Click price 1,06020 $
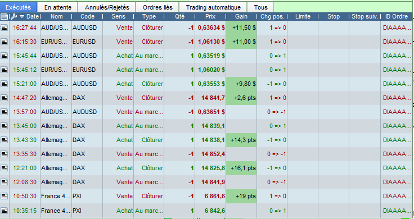Viewport: 414px width, 219px height. point(211,70)
